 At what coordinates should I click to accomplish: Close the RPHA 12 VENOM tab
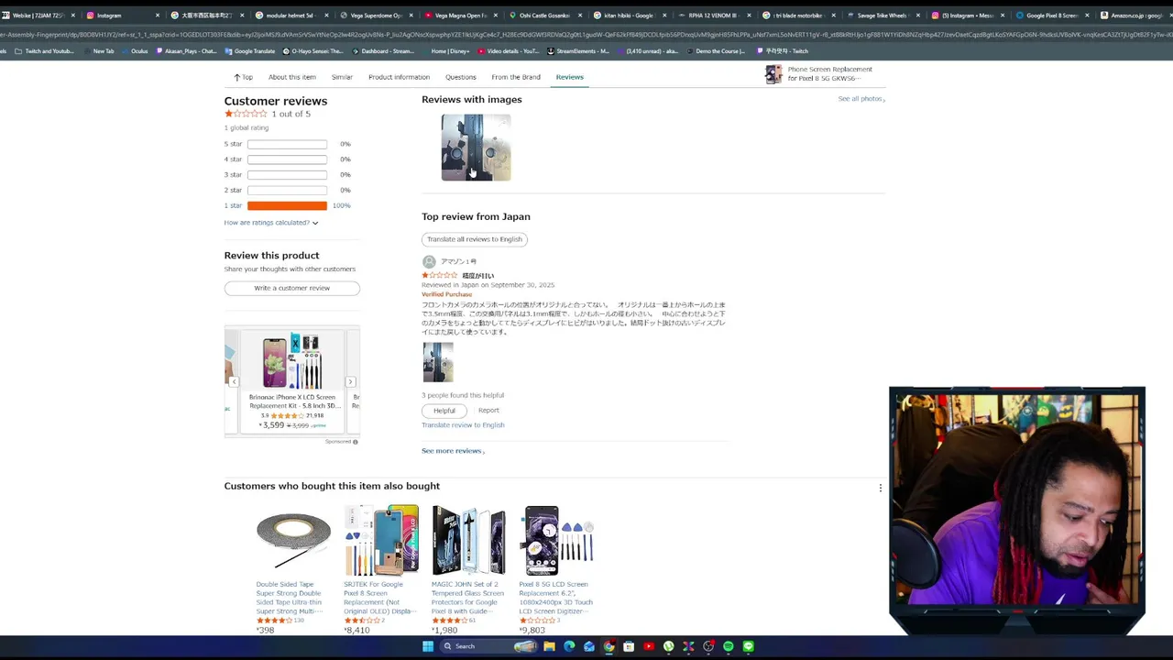pos(751,16)
